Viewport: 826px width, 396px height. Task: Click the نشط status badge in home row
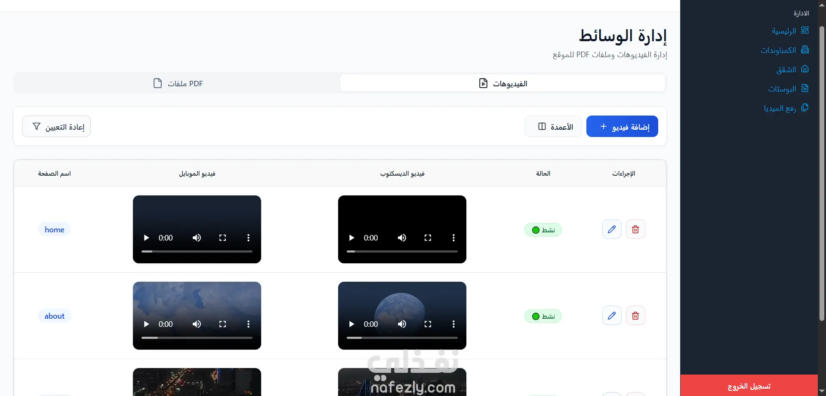click(x=543, y=230)
